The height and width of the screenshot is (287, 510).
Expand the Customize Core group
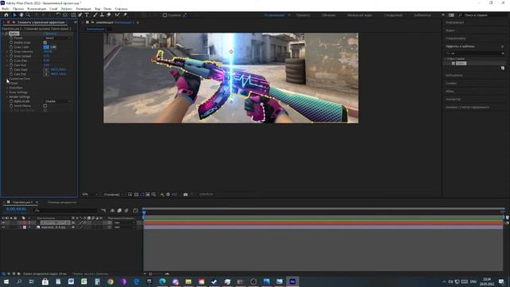(x=7, y=79)
